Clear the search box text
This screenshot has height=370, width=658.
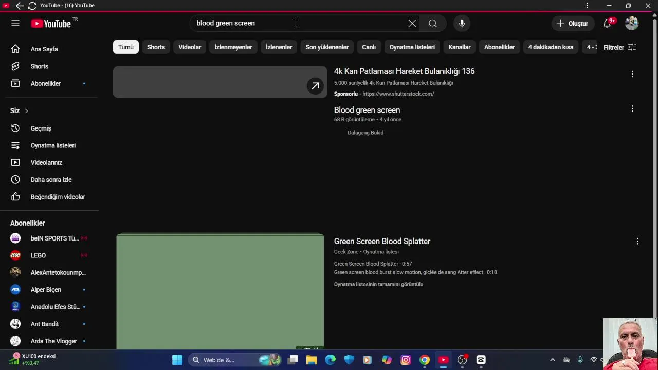[412, 23]
